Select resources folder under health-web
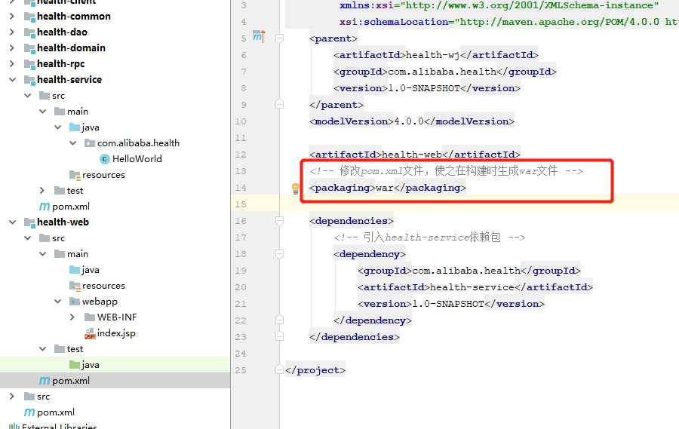679x429 pixels. click(x=103, y=286)
